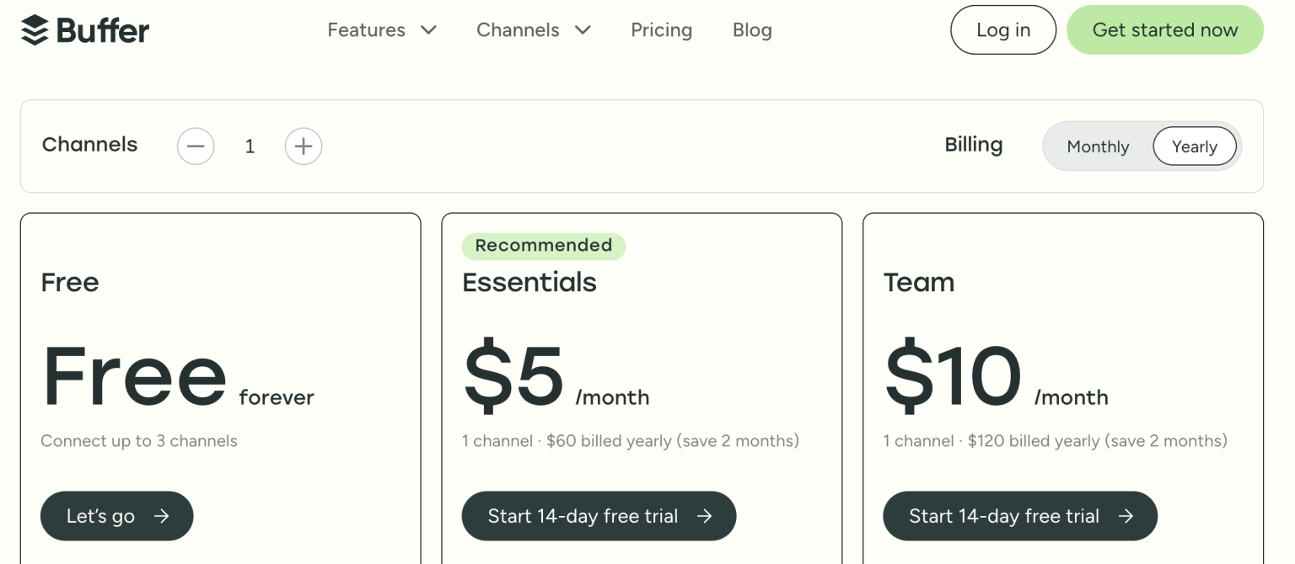Click the green Get started now button
Screen dimensions: 1295x564
click(x=1164, y=30)
